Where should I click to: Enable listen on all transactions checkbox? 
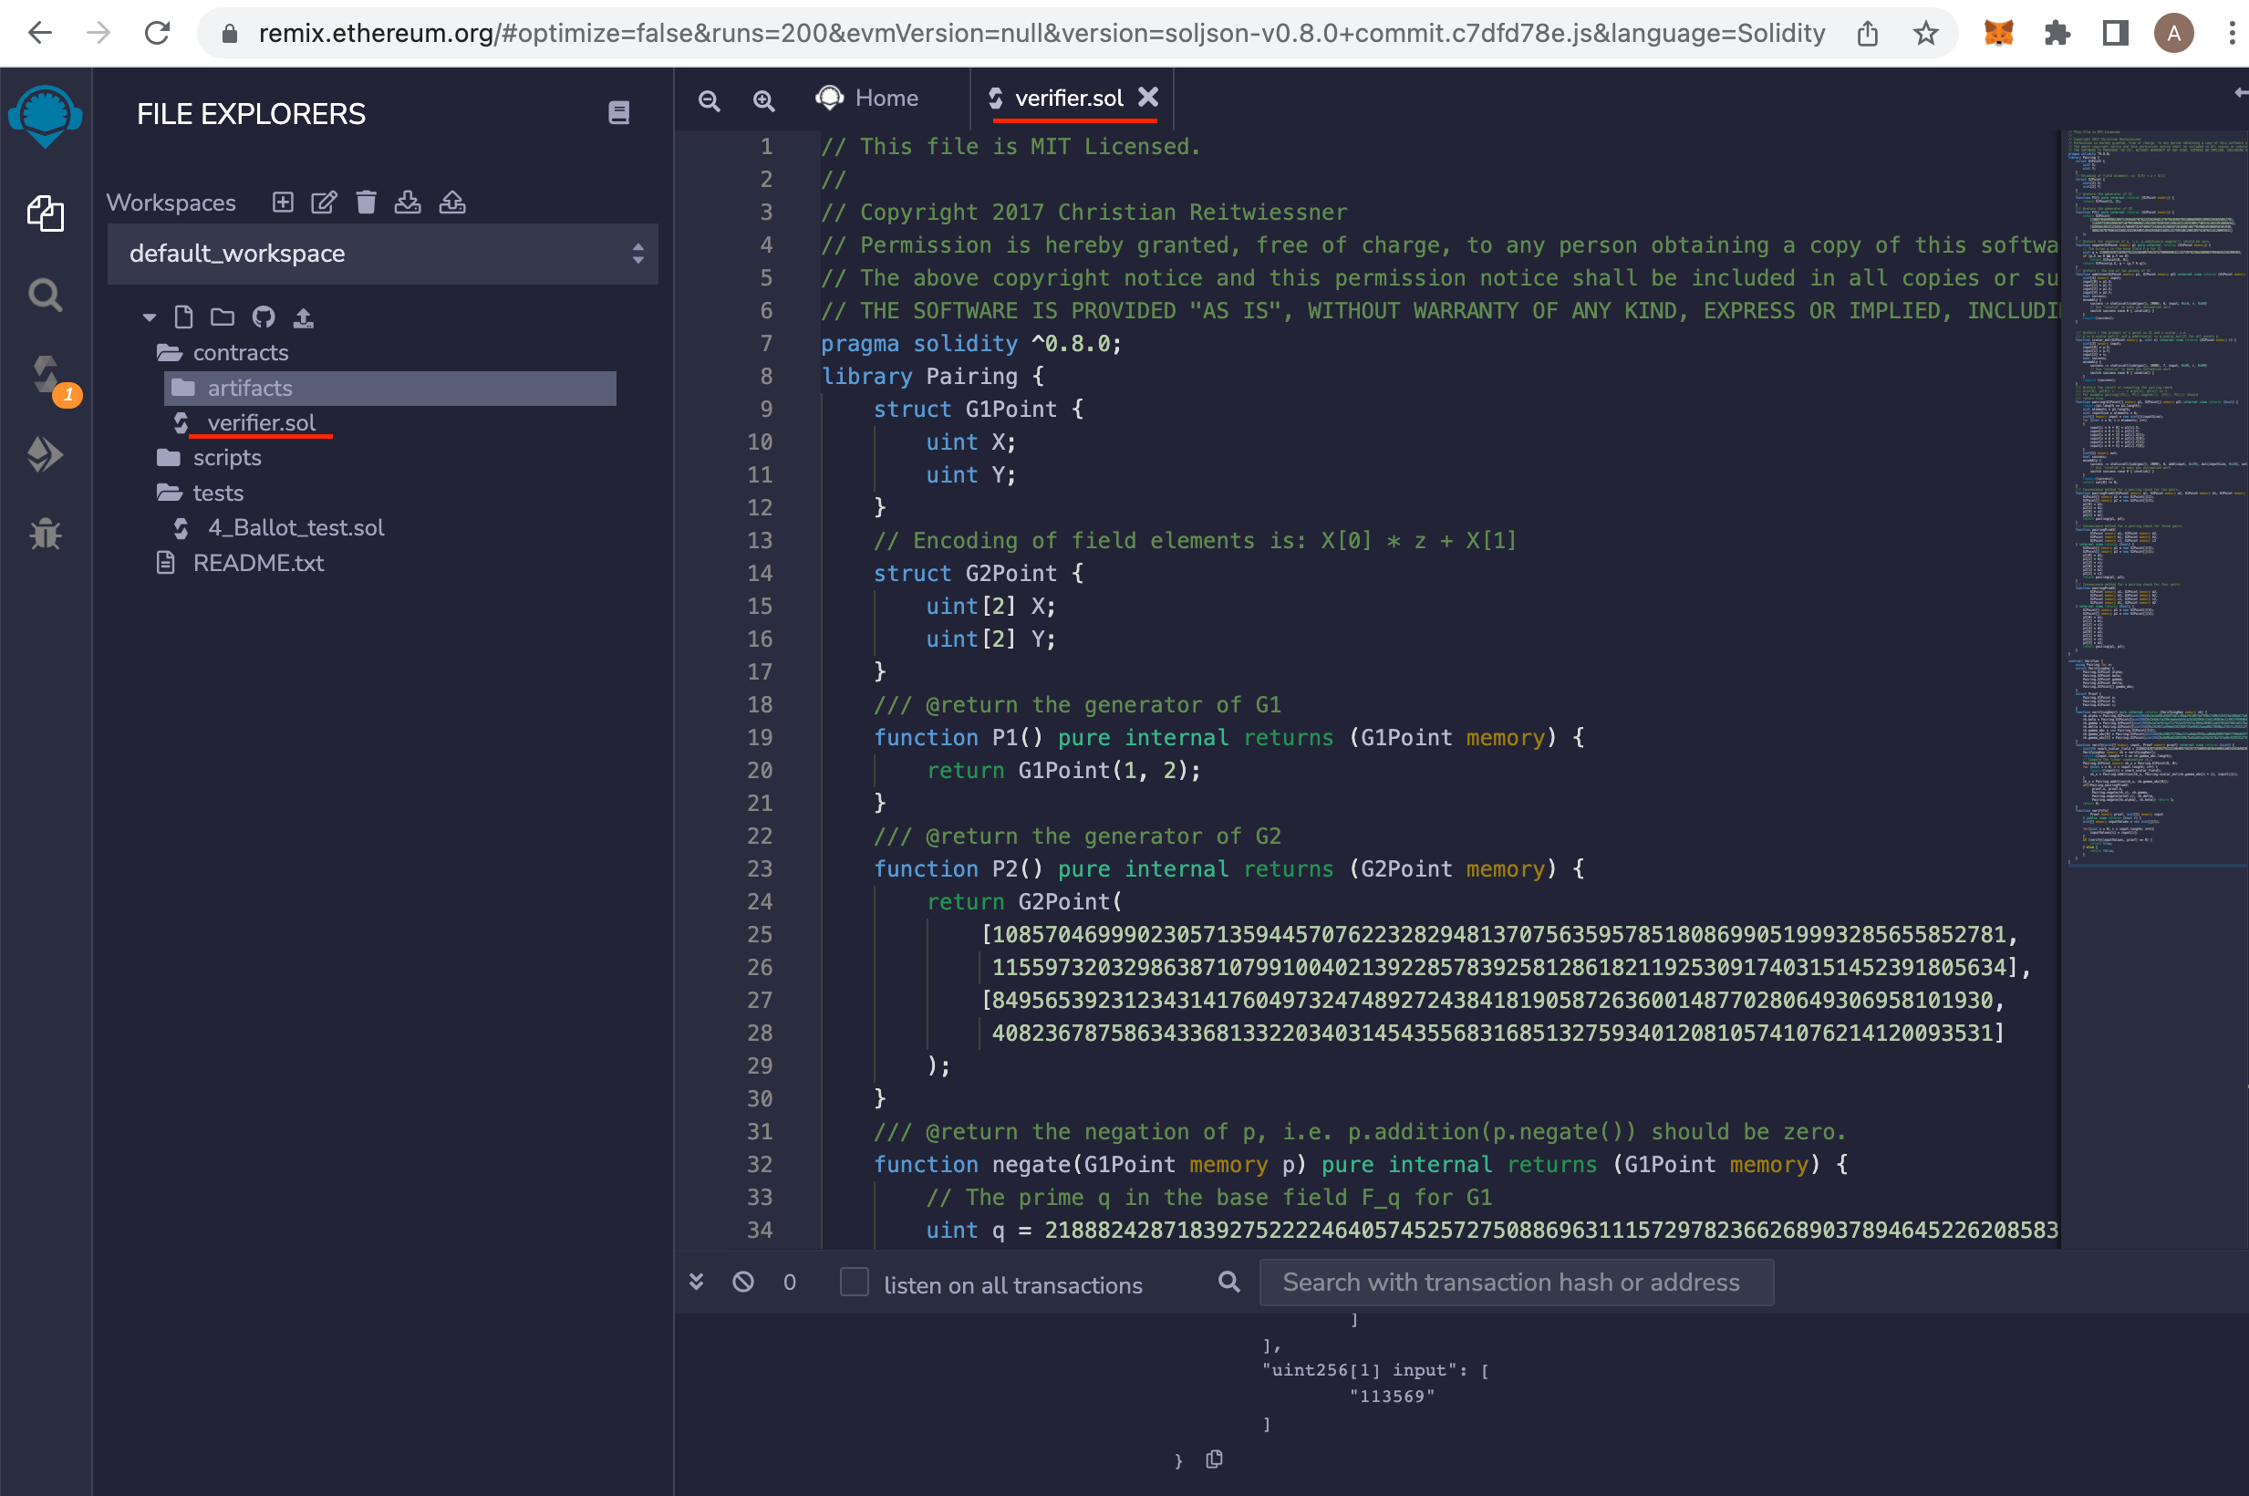click(x=854, y=1282)
